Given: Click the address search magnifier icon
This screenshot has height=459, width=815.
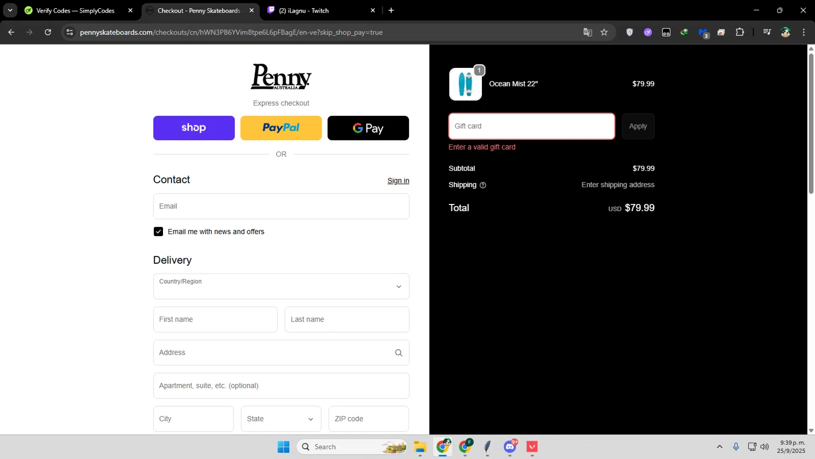Looking at the screenshot, I should (x=399, y=353).
